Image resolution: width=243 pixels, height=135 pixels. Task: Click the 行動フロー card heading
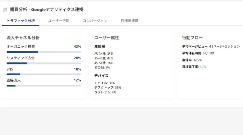(x=192, y=38)
